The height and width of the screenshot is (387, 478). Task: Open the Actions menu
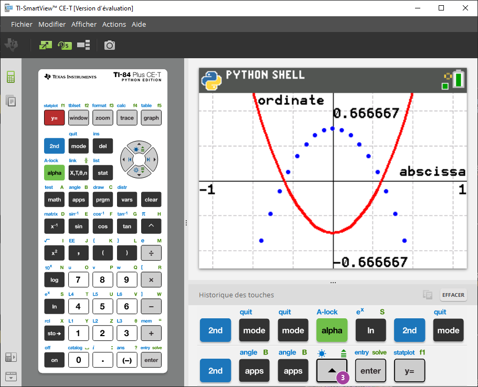click(114, 24)
